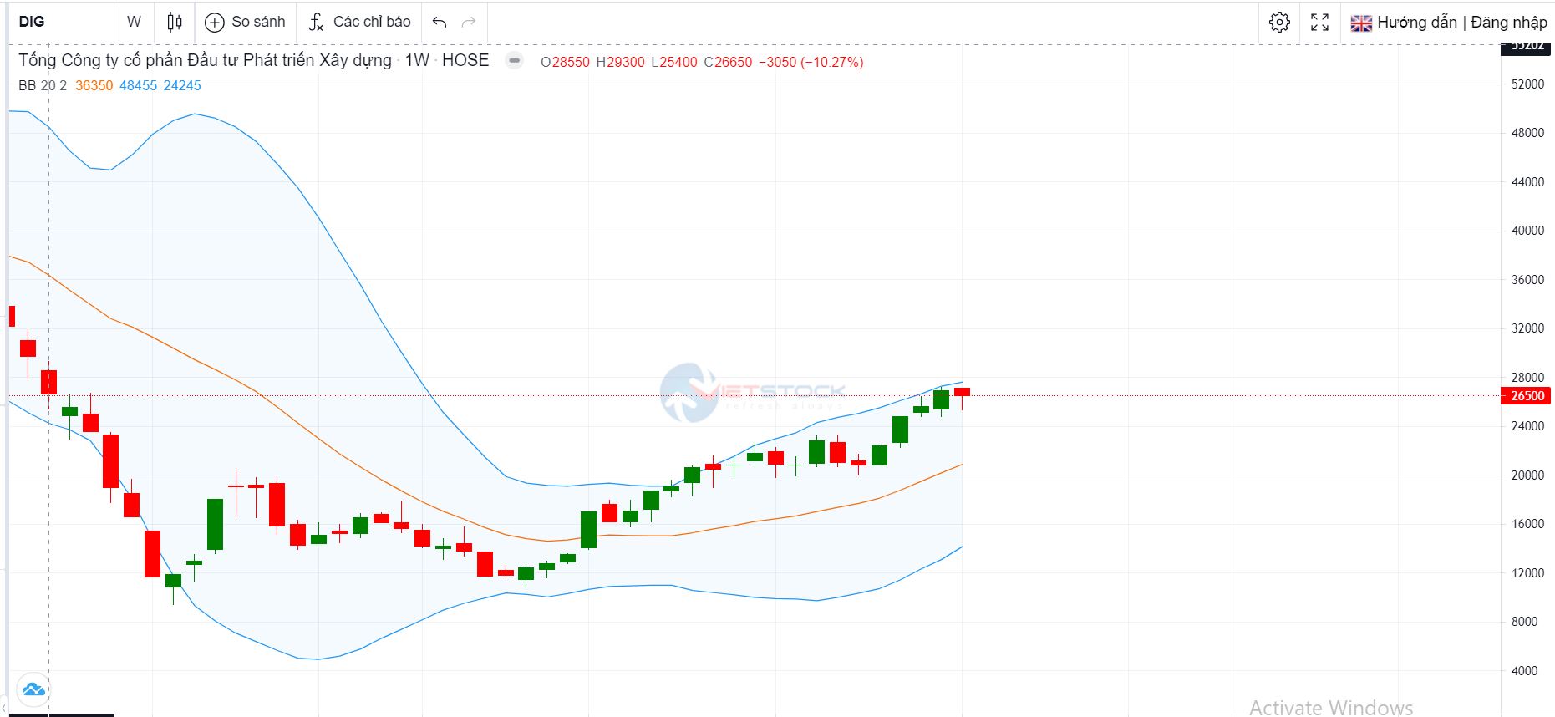Click the 44000 price axis label

1527,182
